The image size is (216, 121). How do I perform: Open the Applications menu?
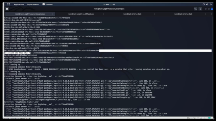19,4
